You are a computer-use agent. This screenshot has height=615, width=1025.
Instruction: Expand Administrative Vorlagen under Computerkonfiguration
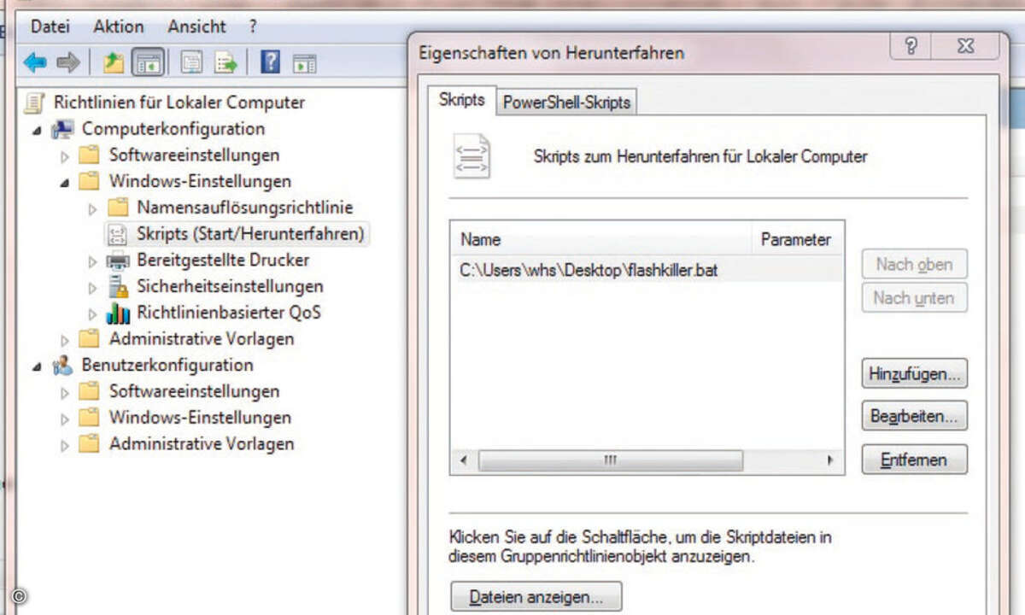click(x=65, y=340)
